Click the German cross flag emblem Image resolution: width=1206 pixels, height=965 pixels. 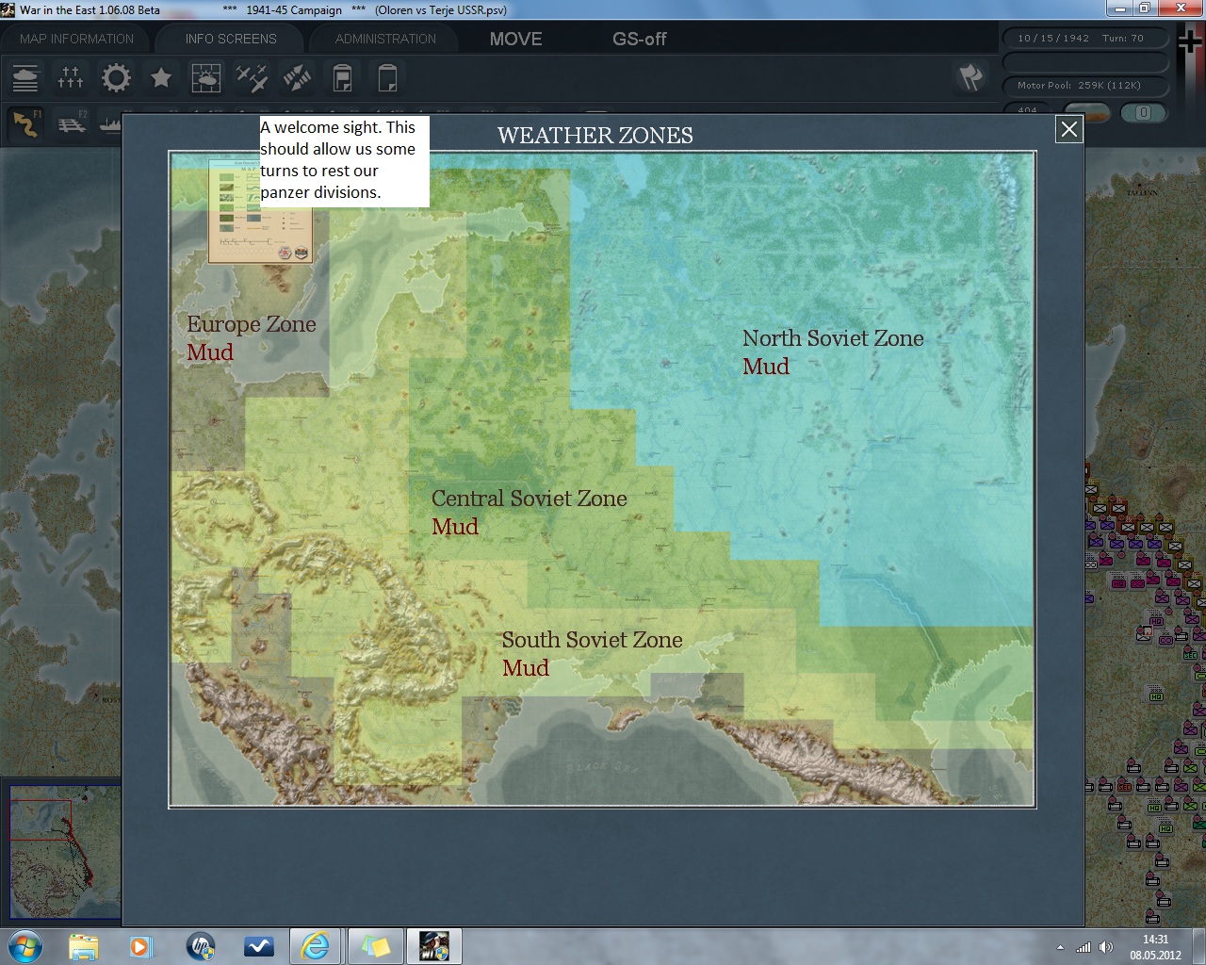(x=1190, y=42)
